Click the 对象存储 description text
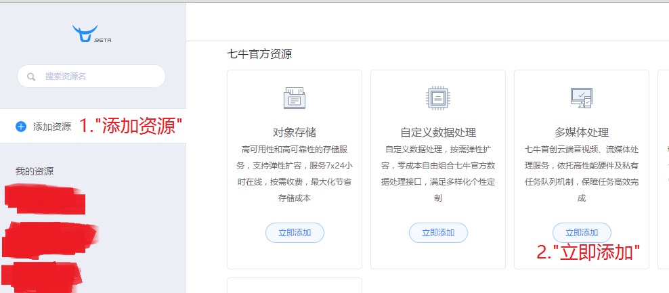Viewport: 669px width, 293px height. [x=295, y=174]
